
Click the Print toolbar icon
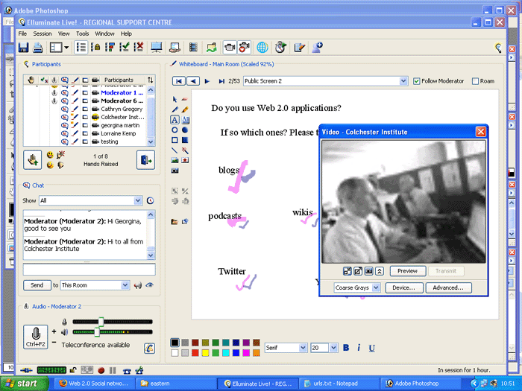coord(37,48)
